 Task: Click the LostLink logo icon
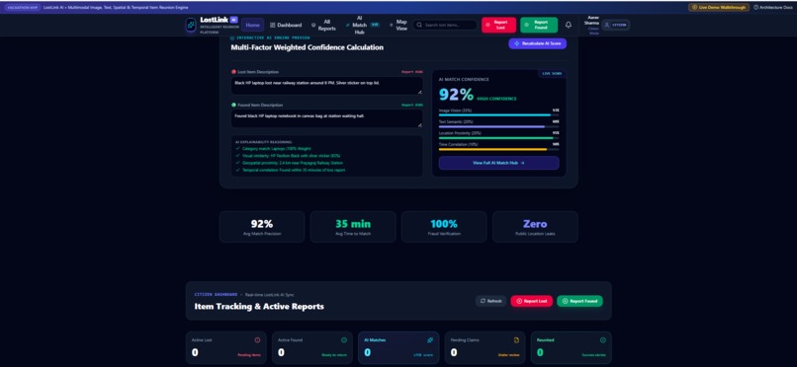(x=191, y=25)
